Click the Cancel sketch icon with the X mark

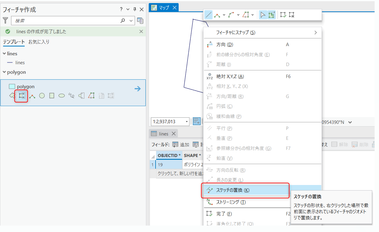[291, 15]
